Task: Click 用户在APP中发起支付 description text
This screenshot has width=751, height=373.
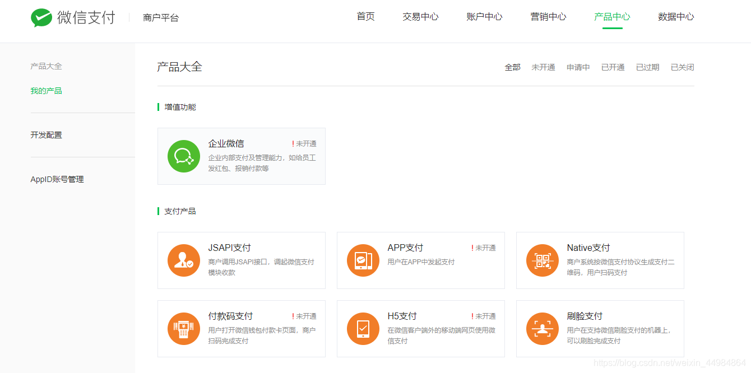Action: coord(421,262)
